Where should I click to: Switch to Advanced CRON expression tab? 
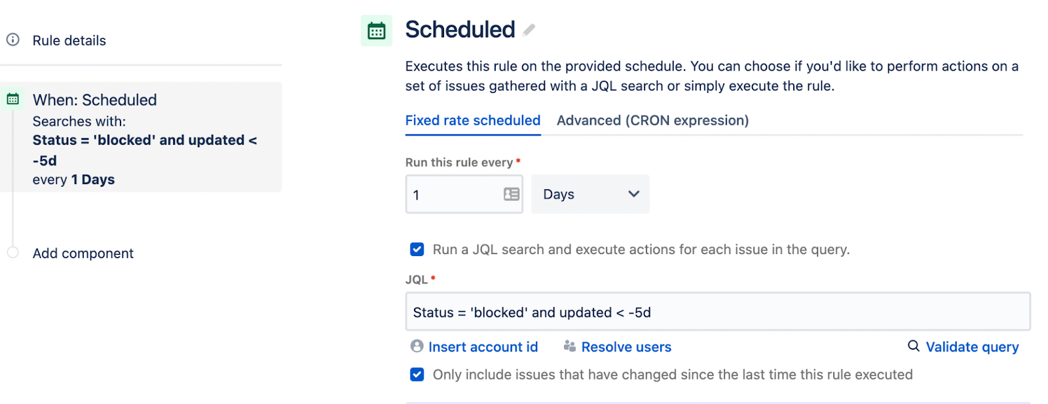[652, 120]
